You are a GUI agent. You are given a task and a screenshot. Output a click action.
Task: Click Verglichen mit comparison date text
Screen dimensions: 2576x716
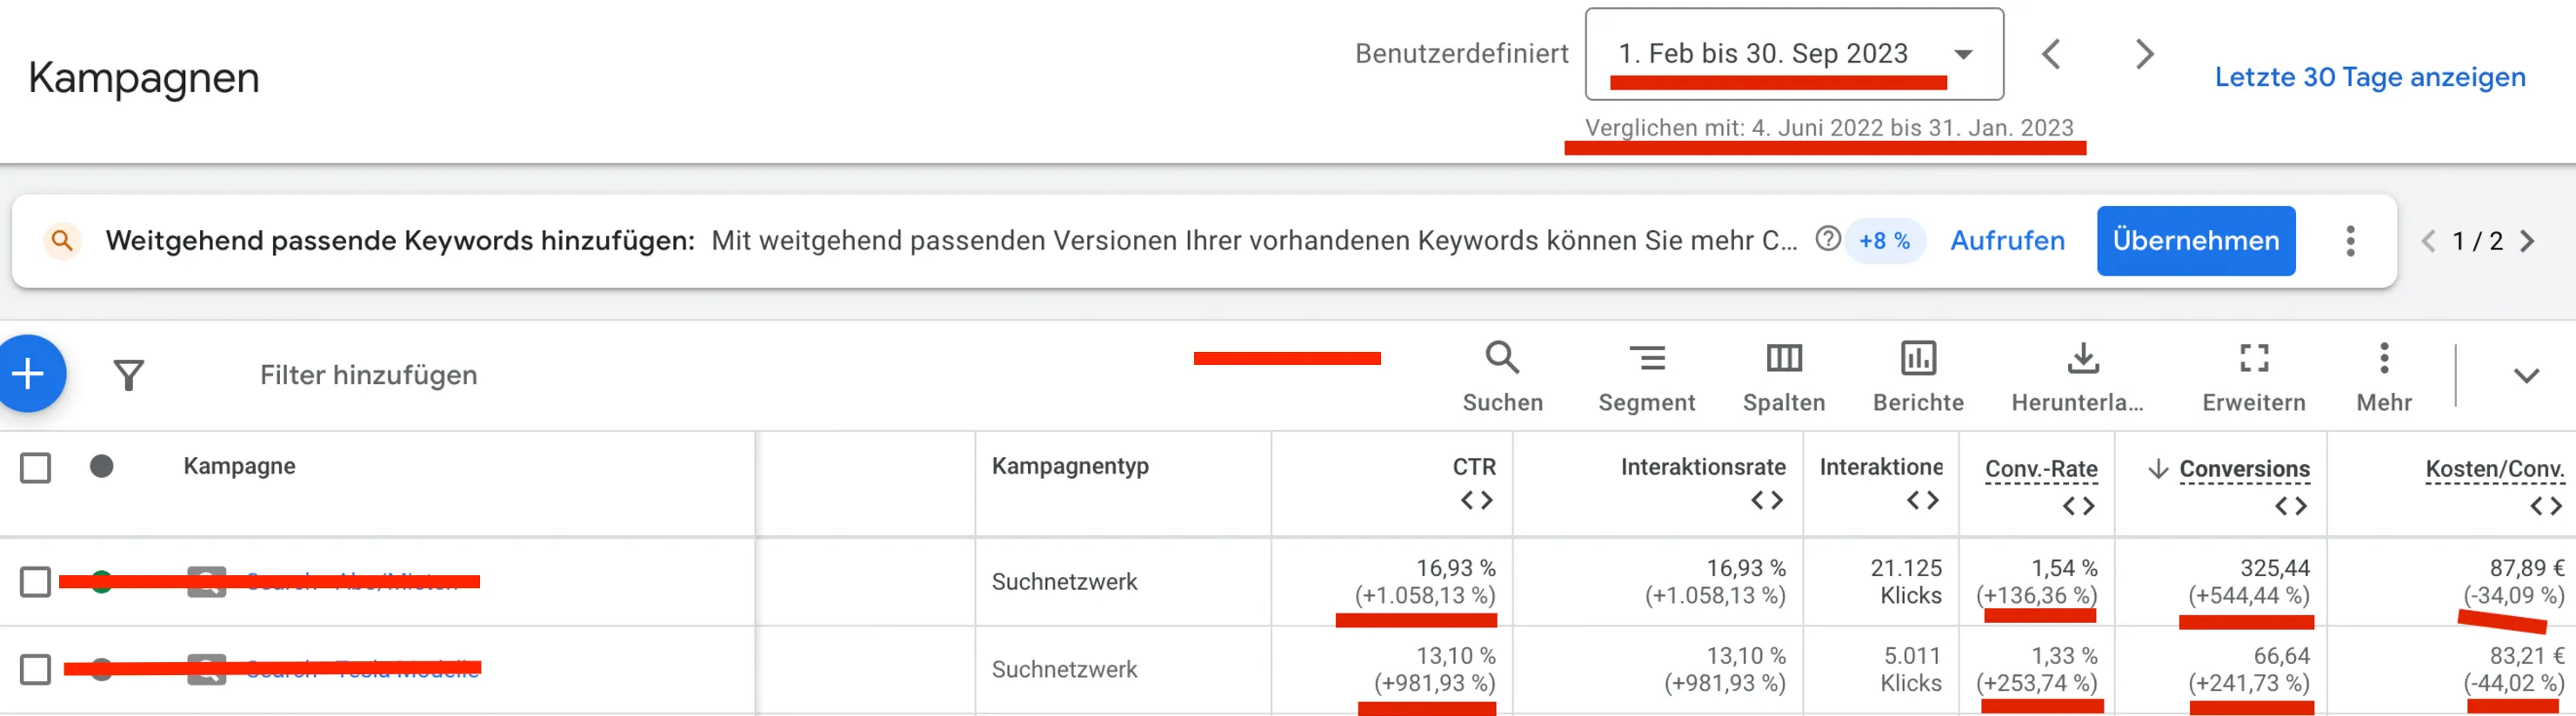click(1829, 128)
